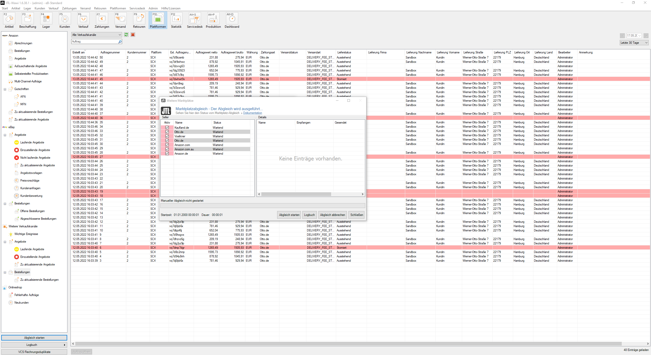Image resolution: width=651 pixels, height=355 pixels.
Task: Click the red clear filter icon
Action: pyautogui.click(x=133, y=35)
